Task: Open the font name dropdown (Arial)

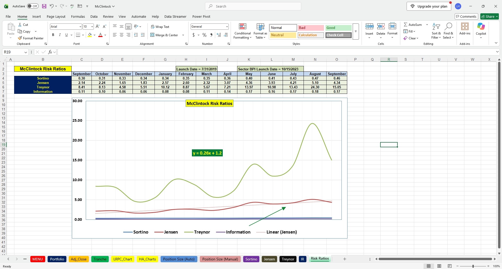Action: click(80, 27)
